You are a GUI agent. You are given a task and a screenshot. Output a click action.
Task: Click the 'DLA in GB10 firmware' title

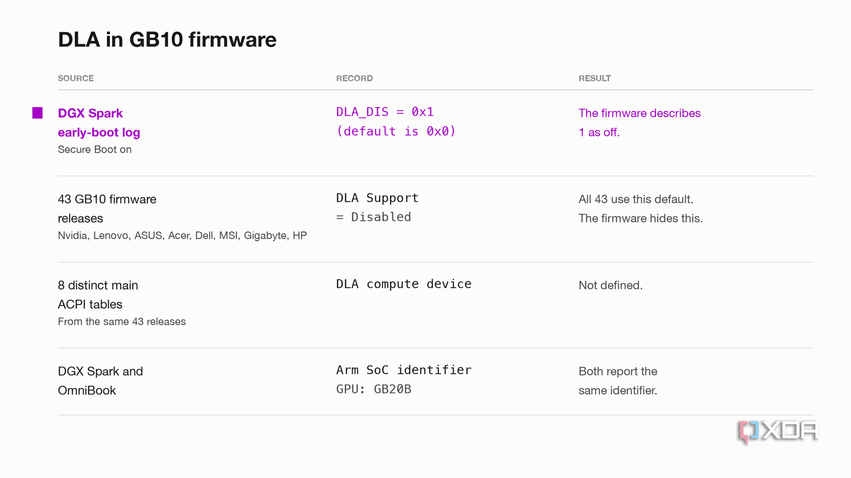point(167,40)
